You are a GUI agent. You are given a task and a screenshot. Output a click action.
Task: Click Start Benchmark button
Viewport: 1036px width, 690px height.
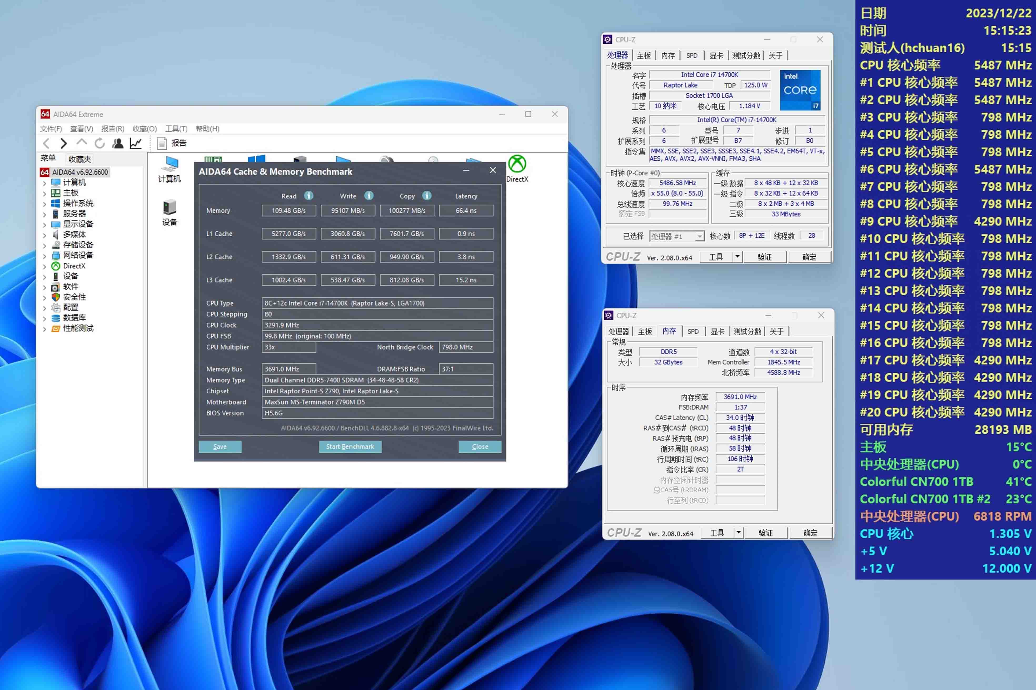click(x=350, y=447)
